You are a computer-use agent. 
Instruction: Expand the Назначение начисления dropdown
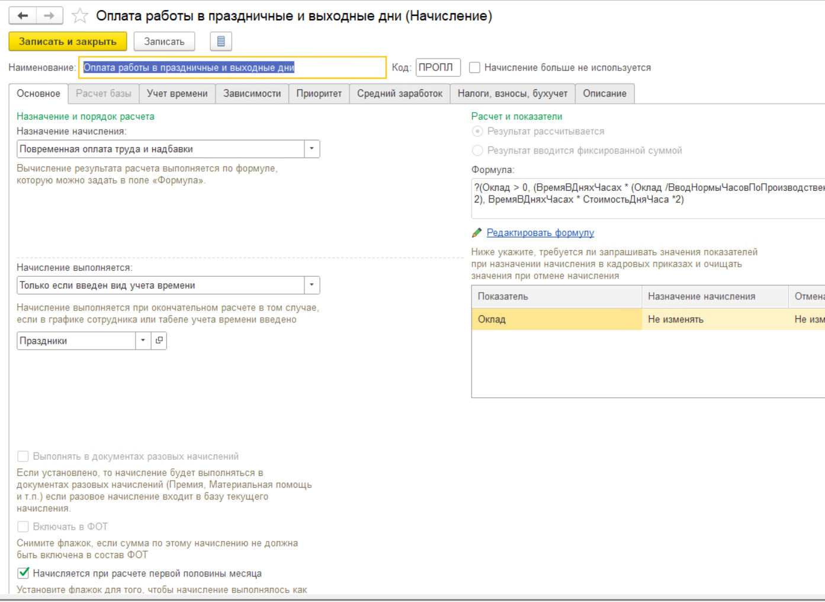312,149
